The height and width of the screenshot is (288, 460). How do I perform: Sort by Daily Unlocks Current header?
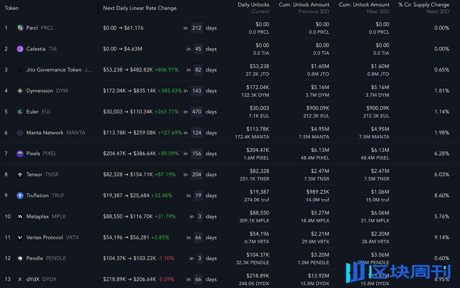pos(253,8)
